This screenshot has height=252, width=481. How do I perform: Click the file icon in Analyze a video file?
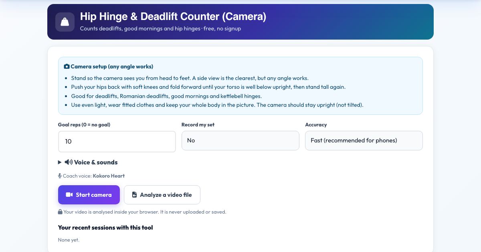tap(134, 195)
